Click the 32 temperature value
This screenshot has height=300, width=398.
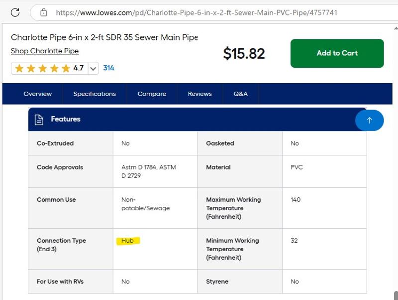point(294,241)
